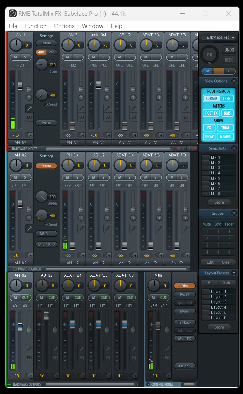Open EQ panel on AN 1 input channel

pos(29,117)
